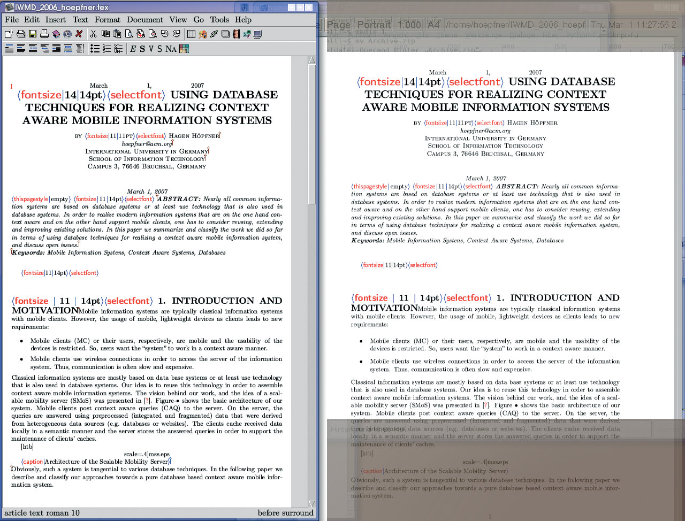The height and width of the screenshot is (521, 685).
Task: Click 'hoepfner@acm.org' in the editor document
Action: coord(147,144)
